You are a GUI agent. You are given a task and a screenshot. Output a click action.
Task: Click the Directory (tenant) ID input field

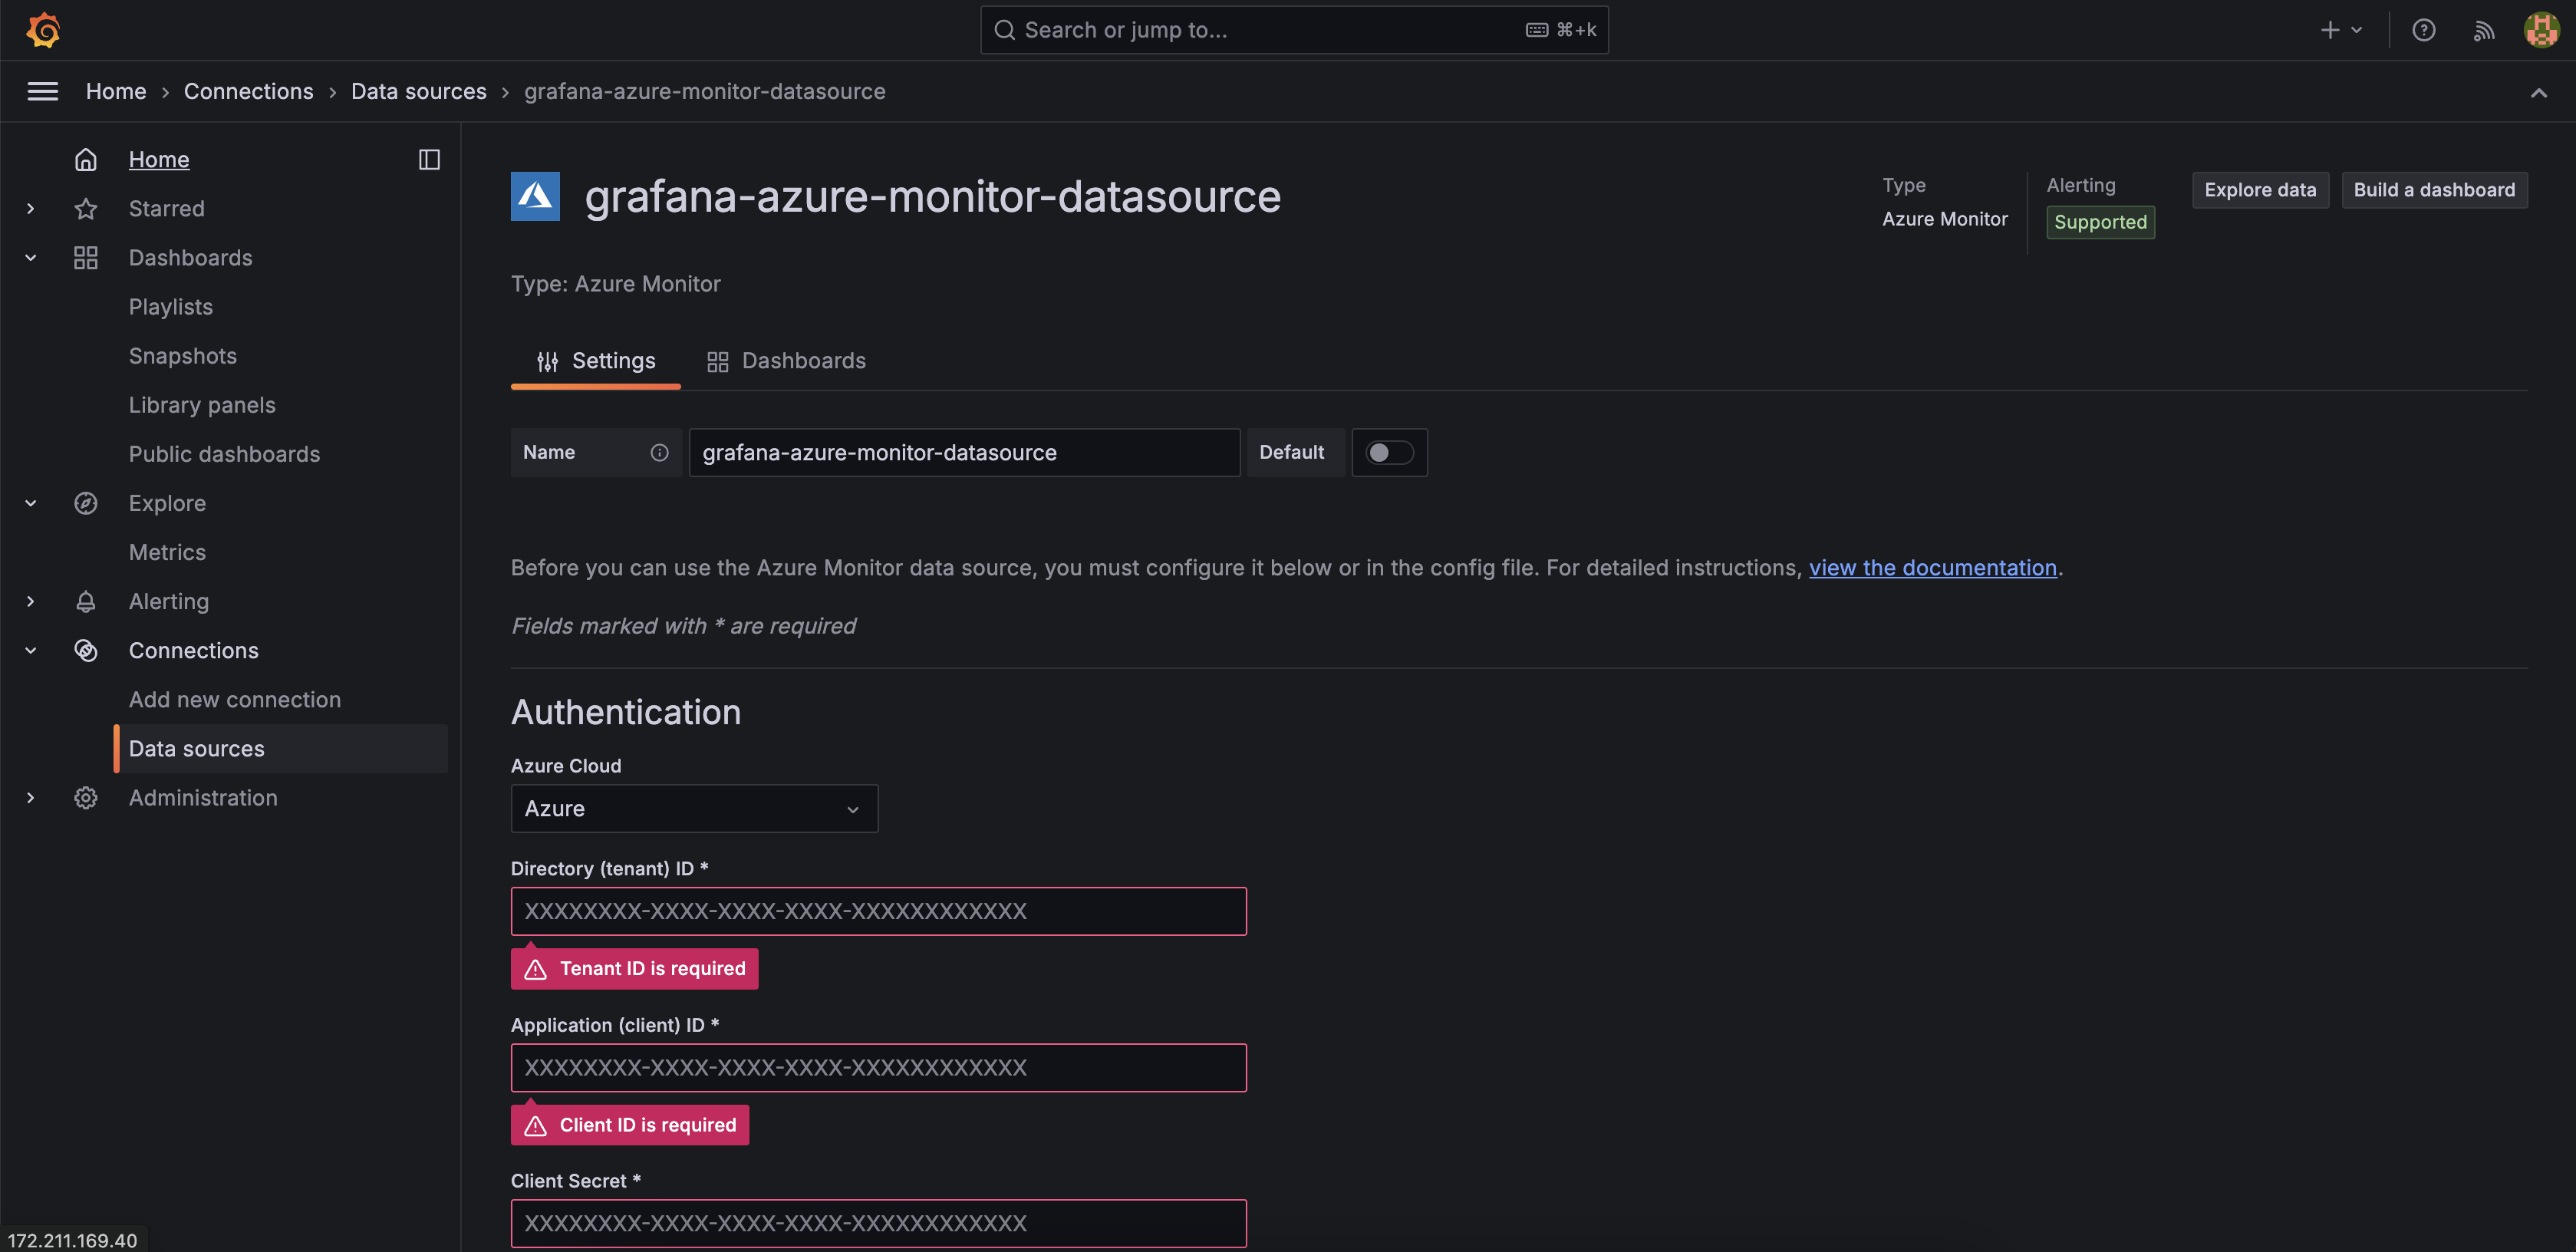point(878,911)
